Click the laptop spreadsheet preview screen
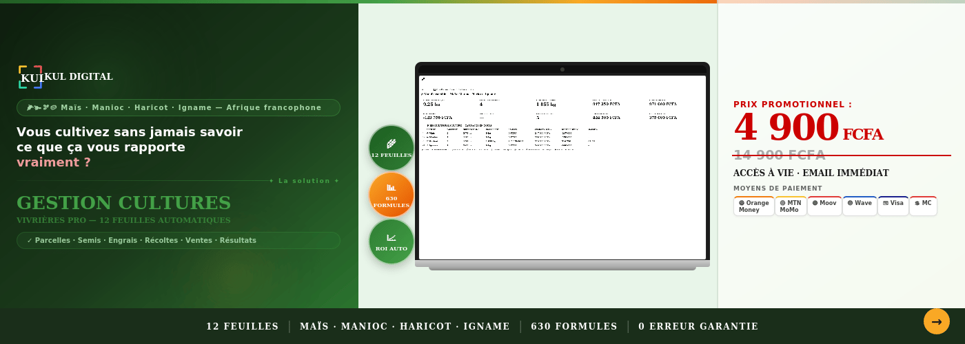The width and height of the screenshot is (965, 344). tap(562, 167)
